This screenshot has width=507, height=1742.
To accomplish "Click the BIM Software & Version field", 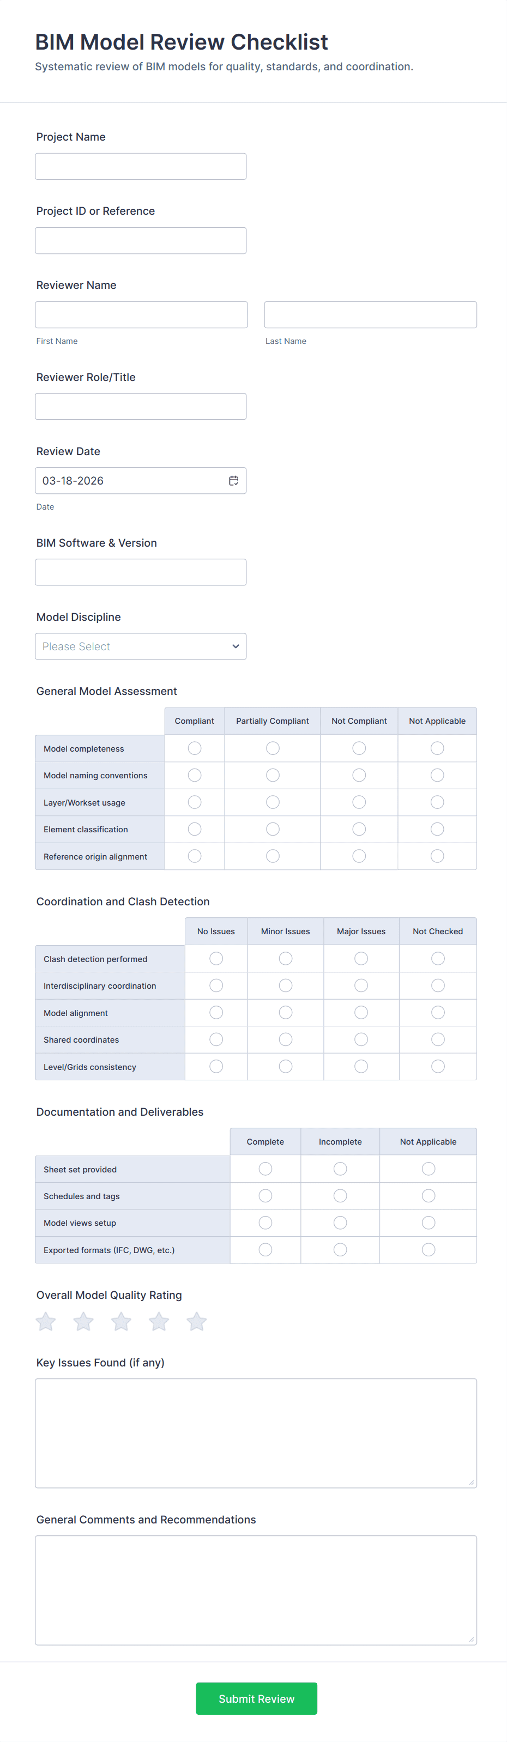I will point(141,572).
